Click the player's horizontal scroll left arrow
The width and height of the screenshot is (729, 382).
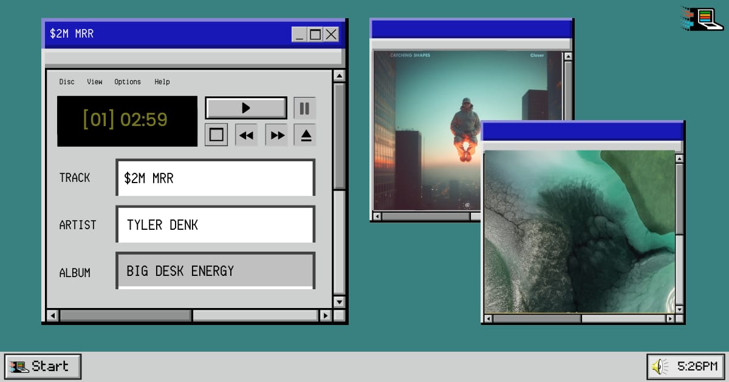52,316
